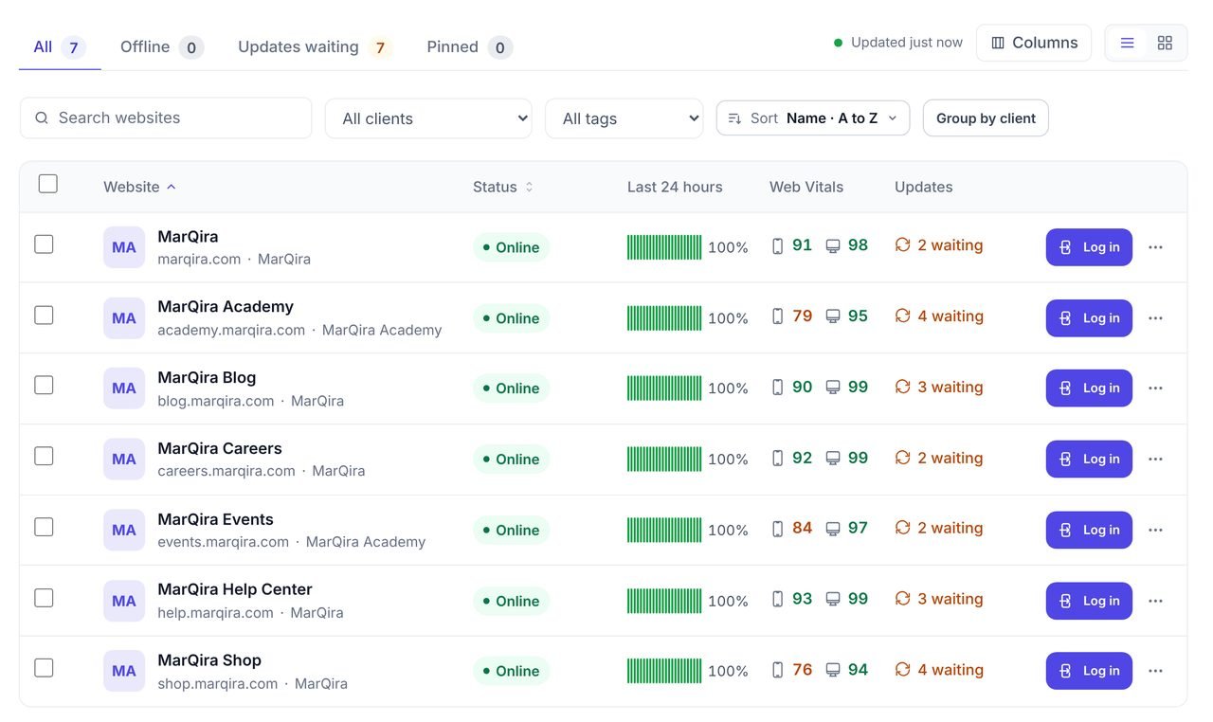This screenshot has height=722, width=1213.
Task: Open more options for MarQira Shop row
Action: coord(1155,671)
